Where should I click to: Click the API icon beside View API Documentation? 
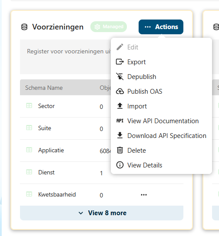pos(120,121)
